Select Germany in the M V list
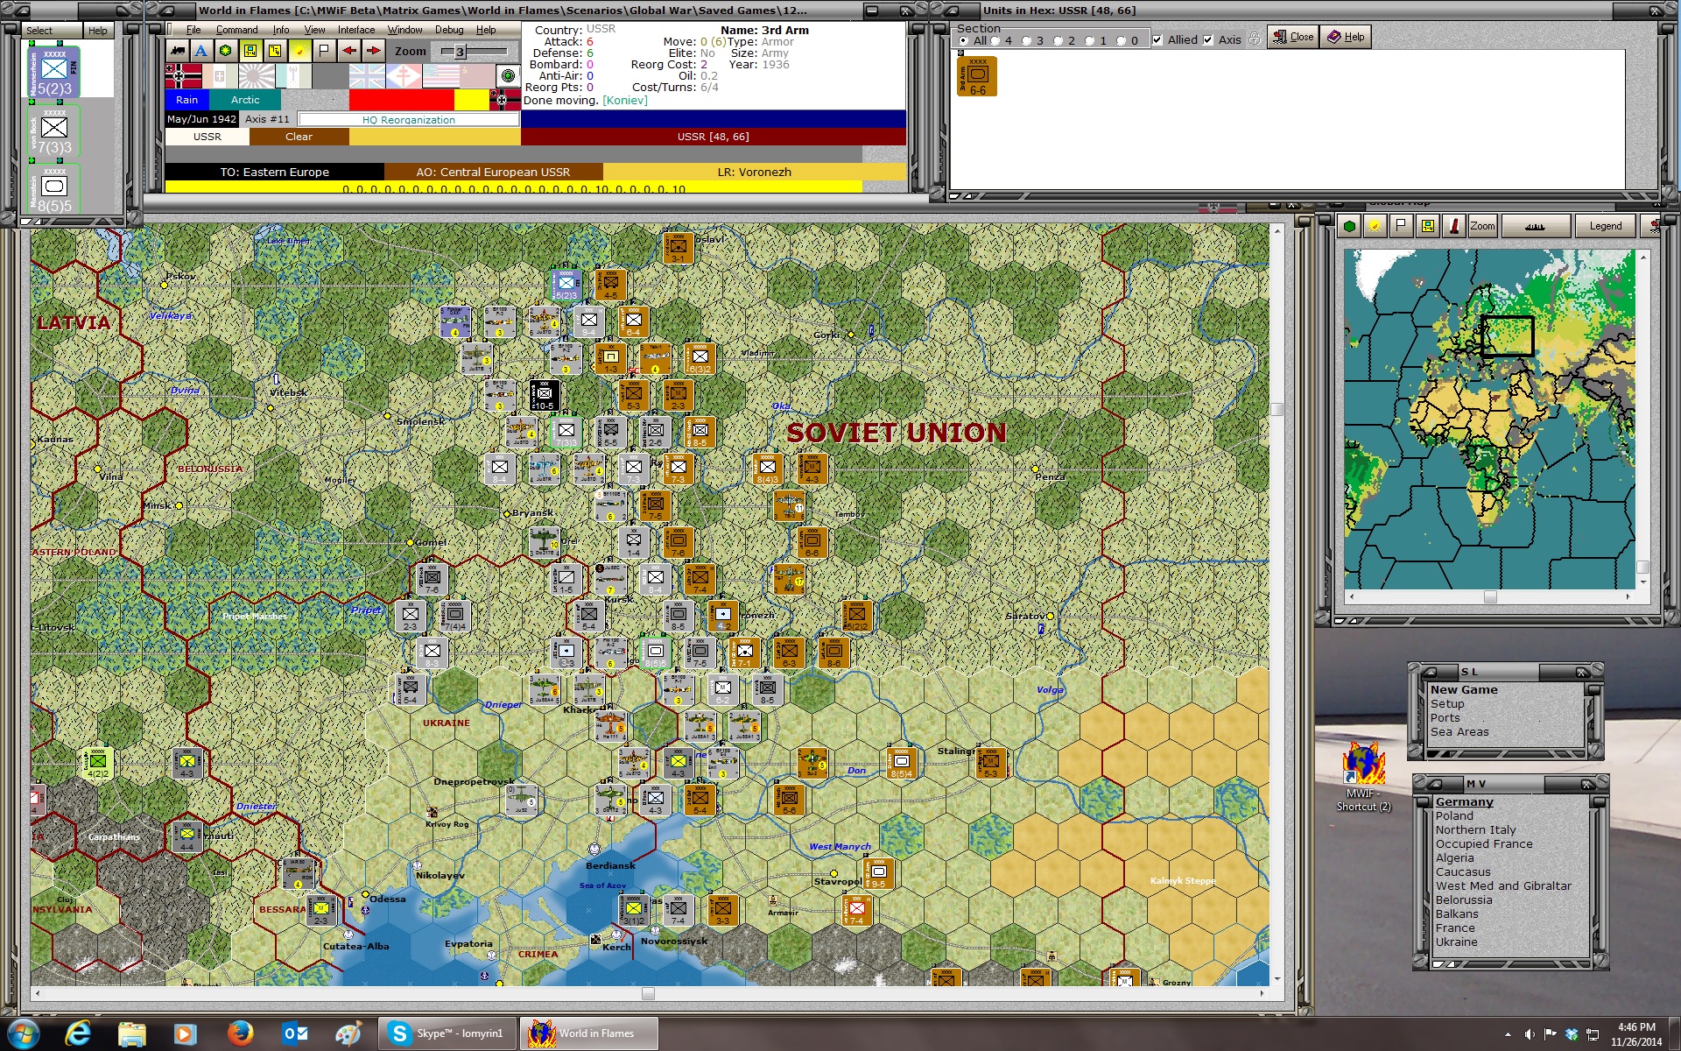Screen dimensions: 1681x1051 point(1464,802)
